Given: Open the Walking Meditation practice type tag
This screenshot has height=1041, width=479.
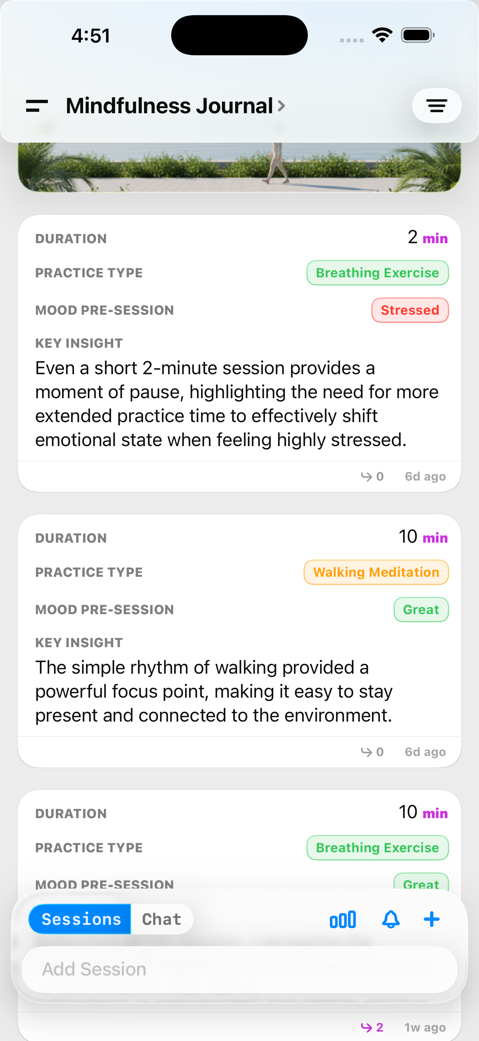Looking at the screenshot, I should [376, 572].
